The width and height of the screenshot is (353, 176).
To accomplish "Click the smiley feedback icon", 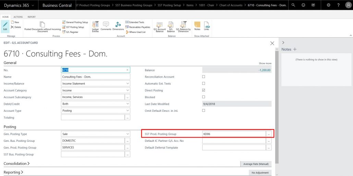I will point(303,5).
